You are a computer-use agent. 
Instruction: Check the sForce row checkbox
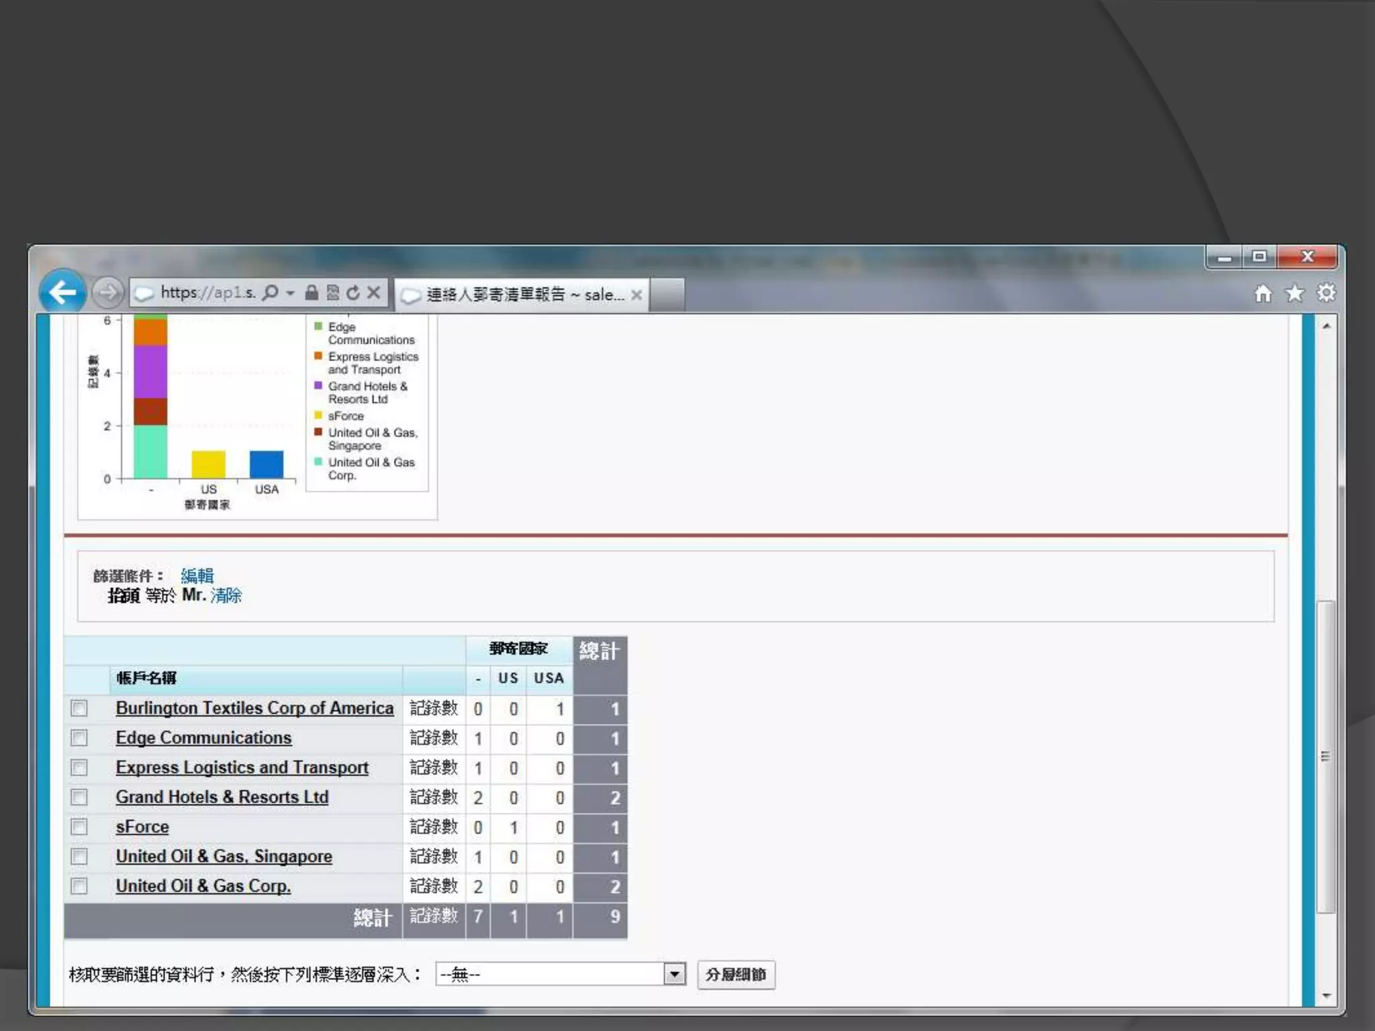coord(79,827)
